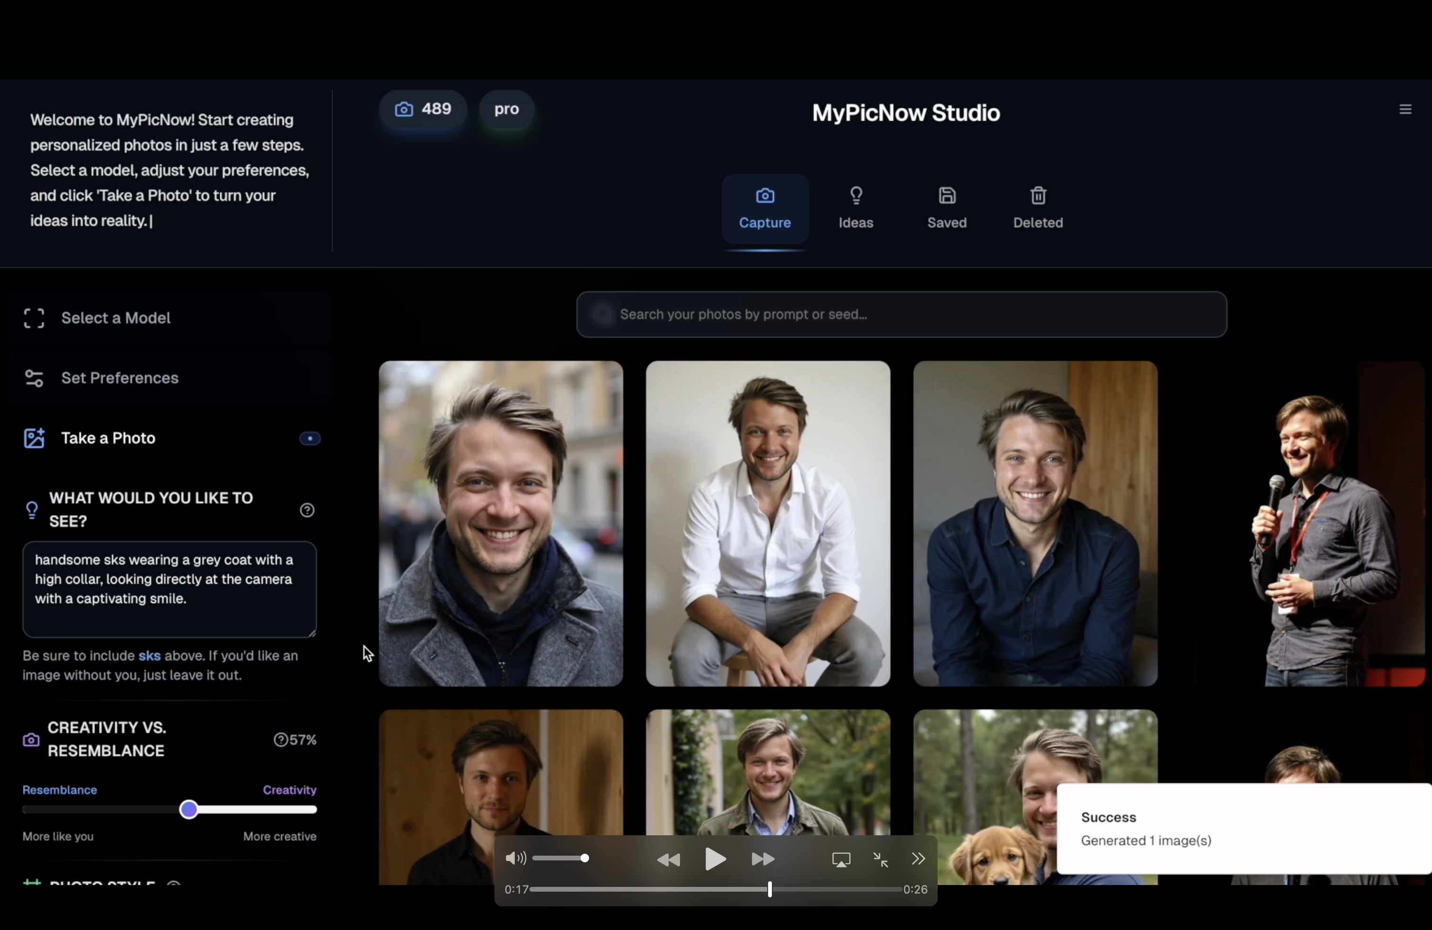Collapse the Take a Photo section
This screenshot has width=1432, height=930.
tap(108, 438)
